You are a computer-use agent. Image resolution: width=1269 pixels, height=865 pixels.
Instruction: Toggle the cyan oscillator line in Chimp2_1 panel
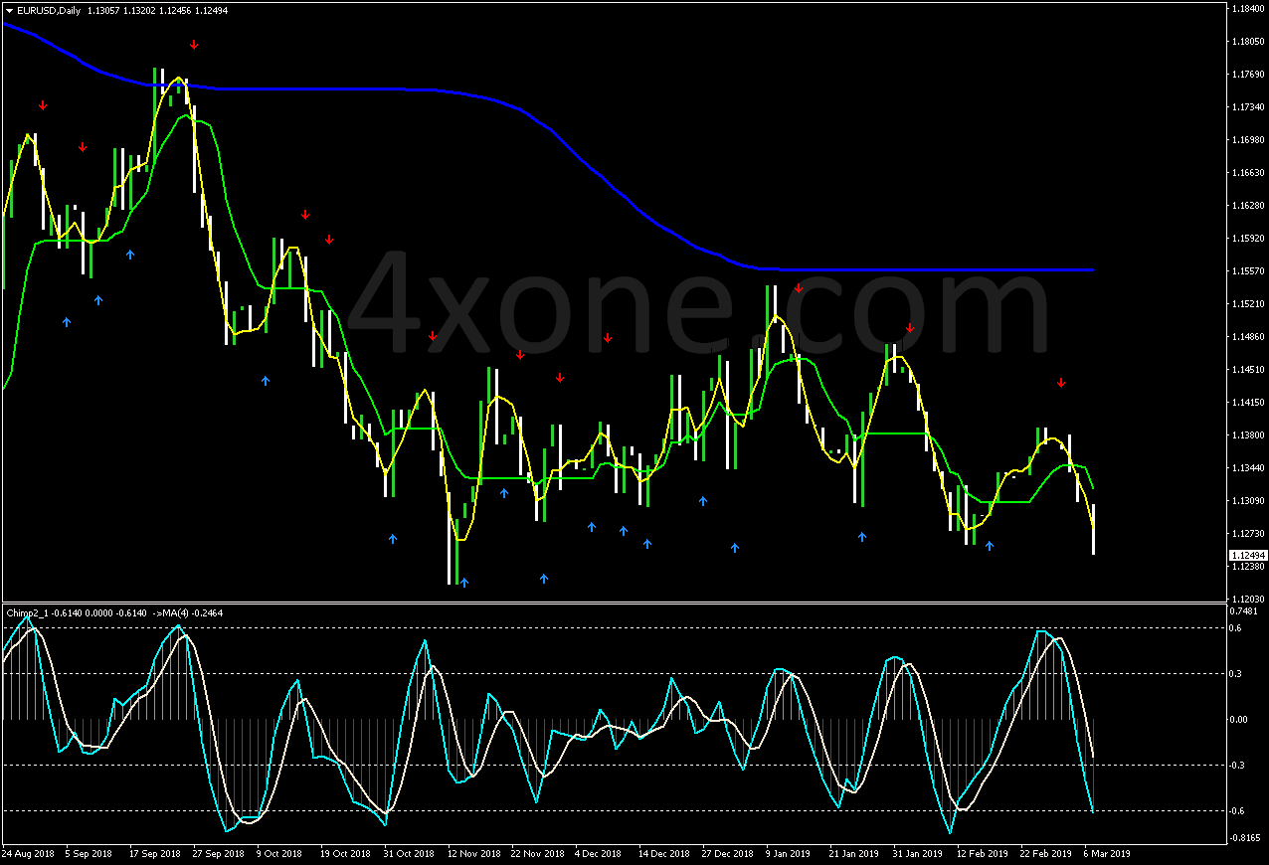point(1042,631)
